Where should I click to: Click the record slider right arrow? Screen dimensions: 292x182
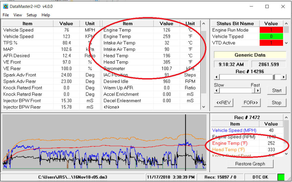point(284,77)
